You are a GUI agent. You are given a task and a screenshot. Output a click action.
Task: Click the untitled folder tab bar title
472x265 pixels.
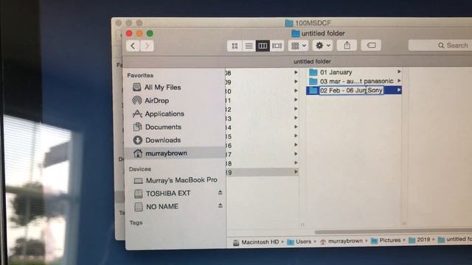click(x=312, y=62)
